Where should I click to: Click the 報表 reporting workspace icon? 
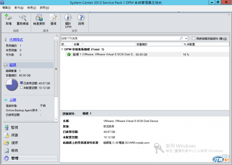click(x=6, y=150)
